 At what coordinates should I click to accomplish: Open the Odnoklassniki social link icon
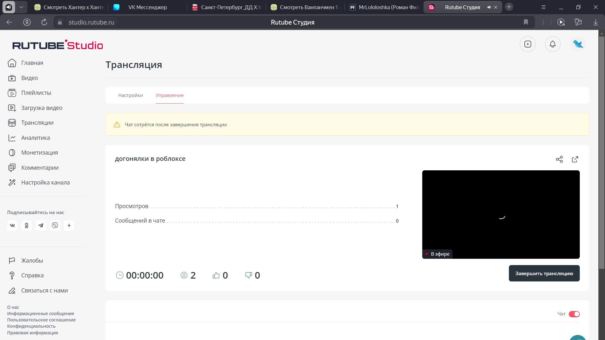(x=26, y=225)
